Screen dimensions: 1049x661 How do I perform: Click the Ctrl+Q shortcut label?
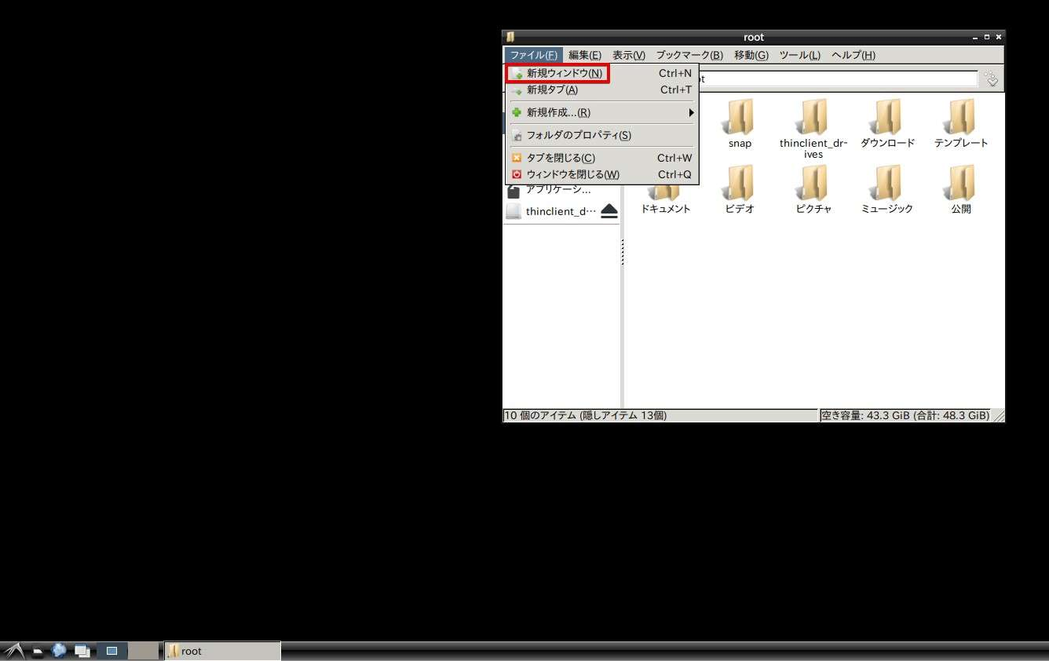tap(675, 174)
